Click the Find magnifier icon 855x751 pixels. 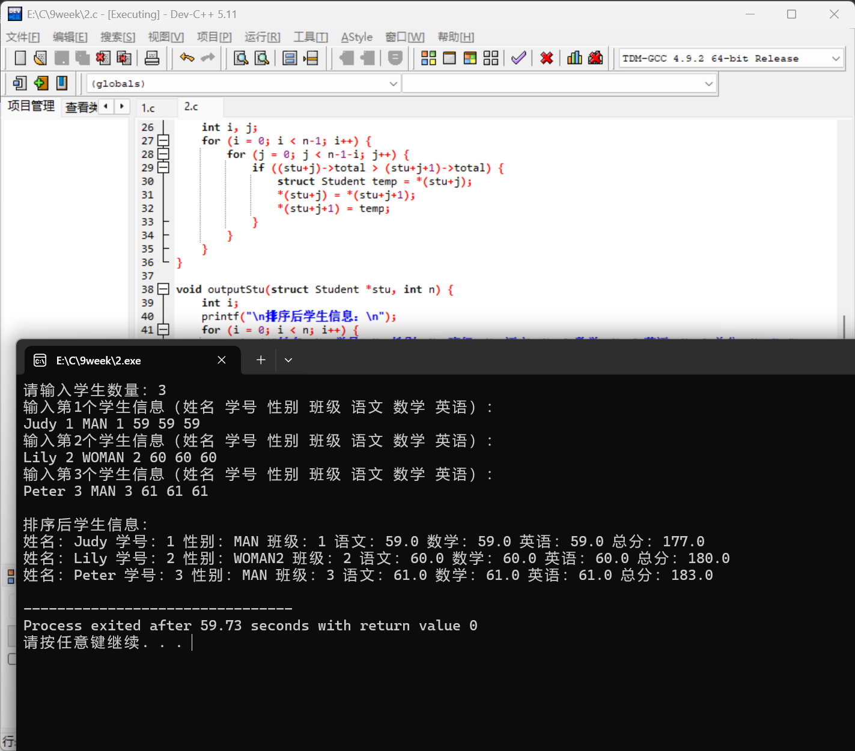coord(241,58)
